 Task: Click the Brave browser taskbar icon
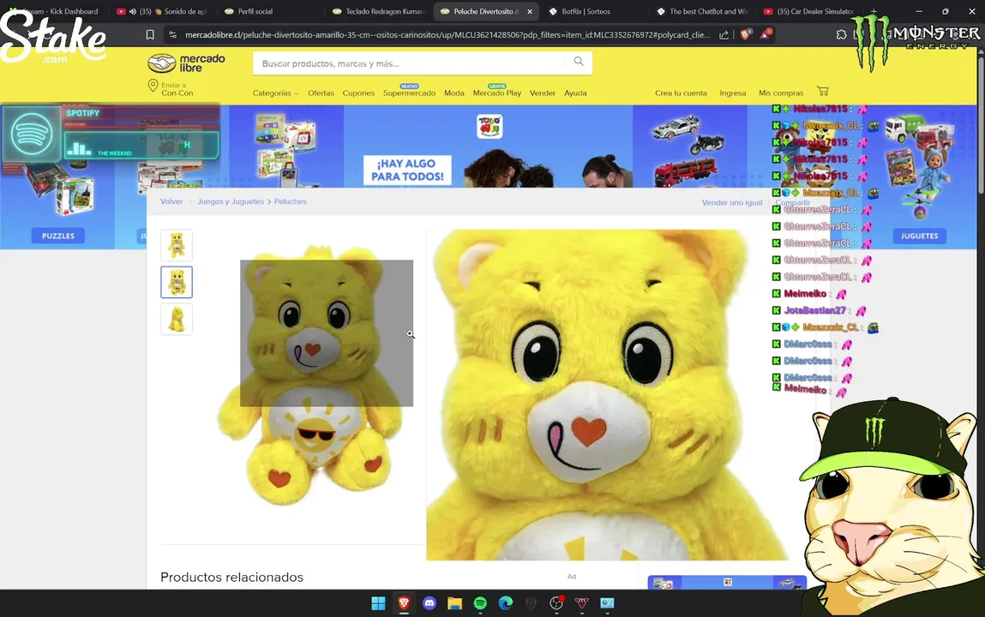pyautogui.click(x=404, y=603)
